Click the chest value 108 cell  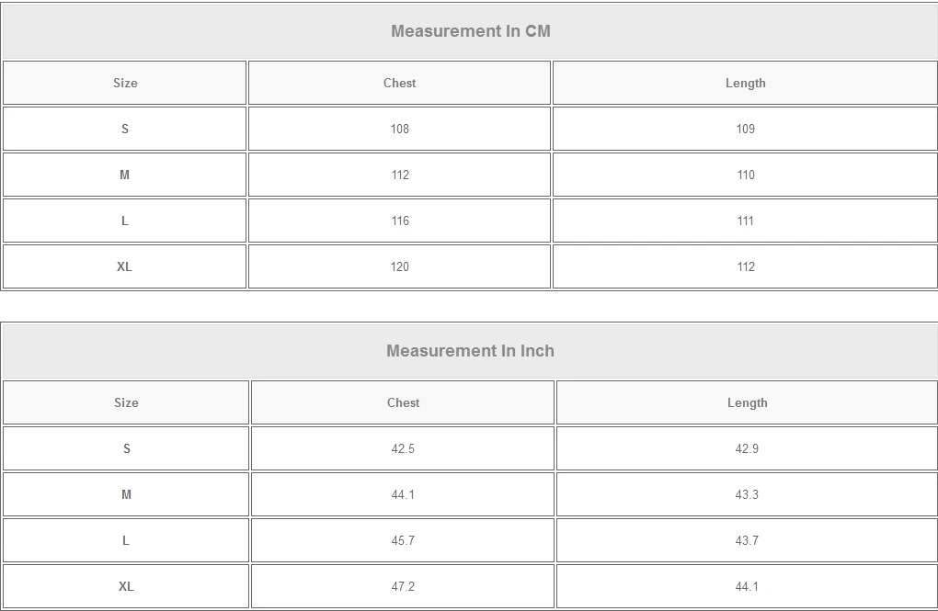pyautogui.click(x=399, y=129)
